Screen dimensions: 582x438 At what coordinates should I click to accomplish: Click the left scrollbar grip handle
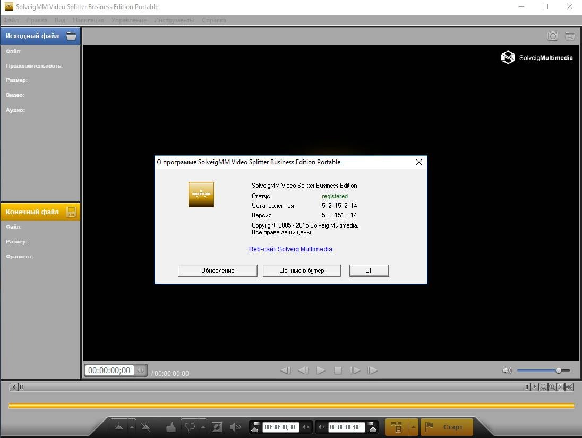(21, 387)
